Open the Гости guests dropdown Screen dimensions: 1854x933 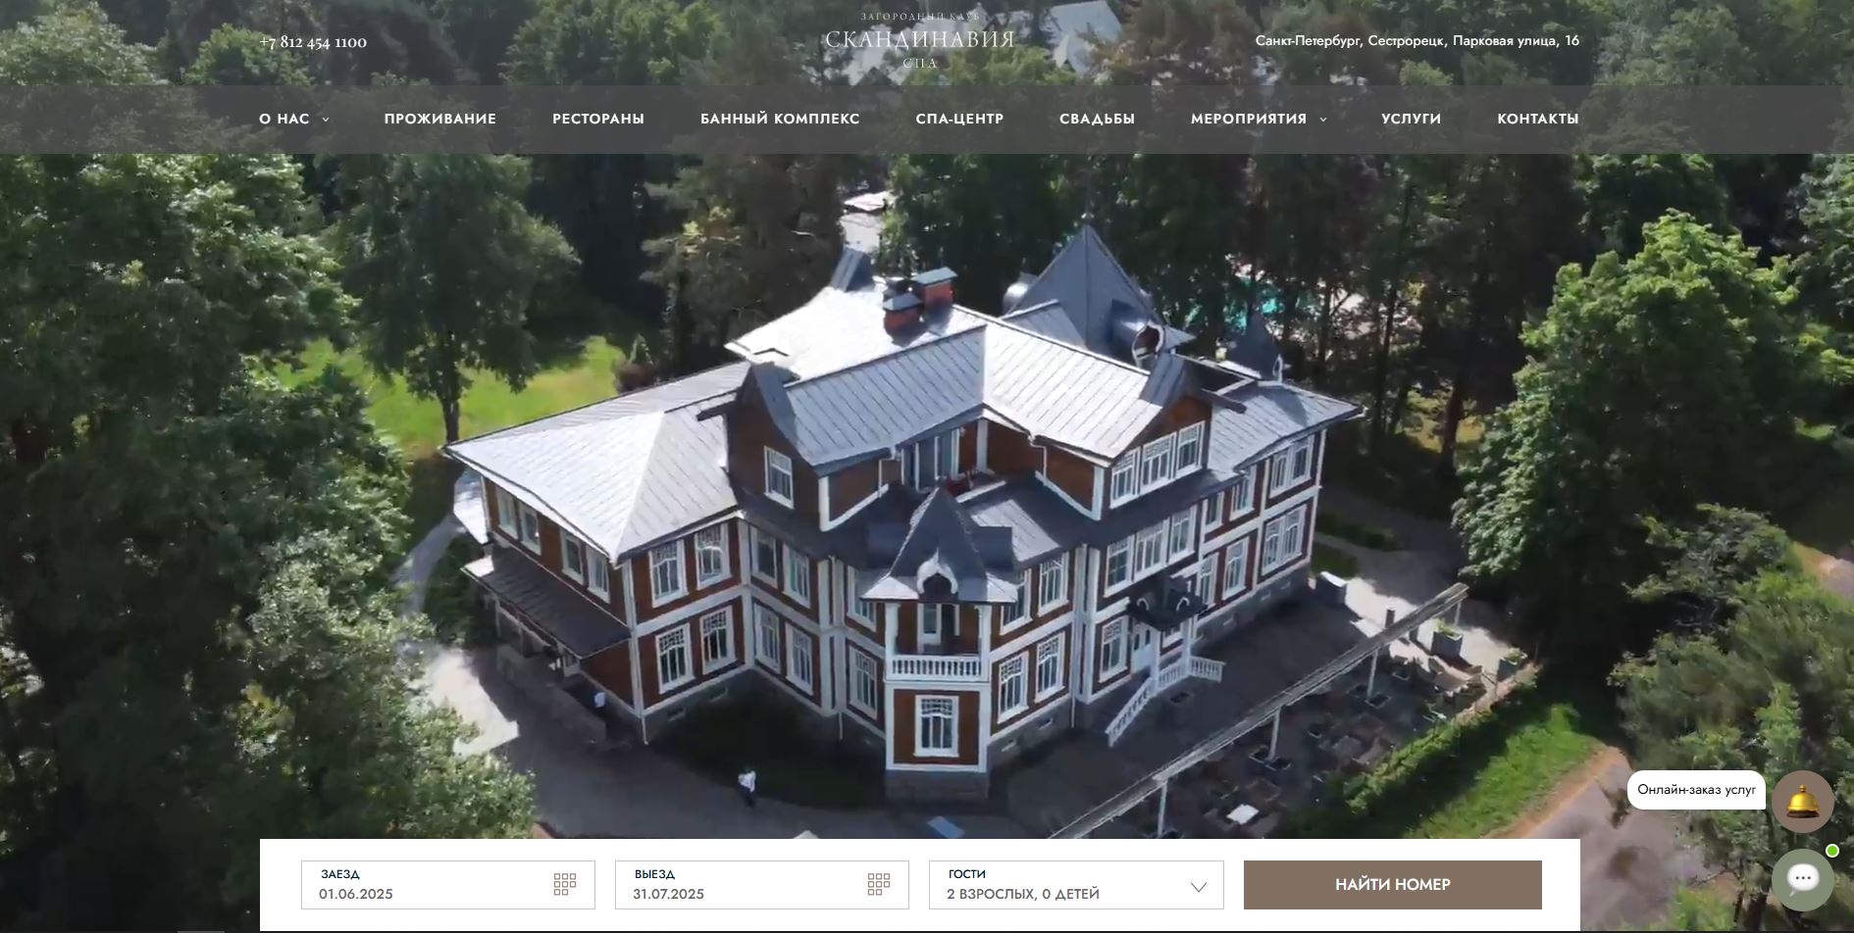[1076, 885]
